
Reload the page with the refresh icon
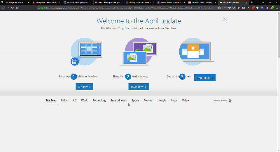pyautogui.click(x=12, y=8)
